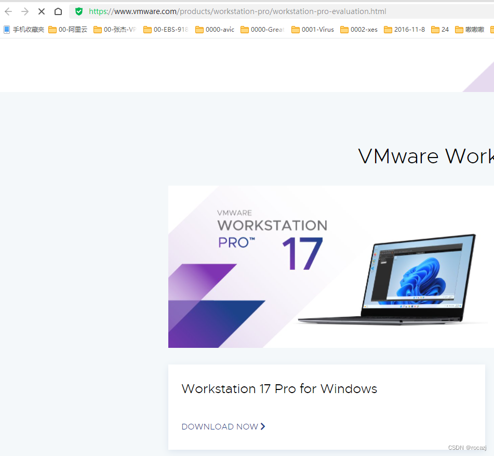The width and height of the screenshot is (494, 456).
Task: Stop page loading with the X button
Action: [41, 11]
